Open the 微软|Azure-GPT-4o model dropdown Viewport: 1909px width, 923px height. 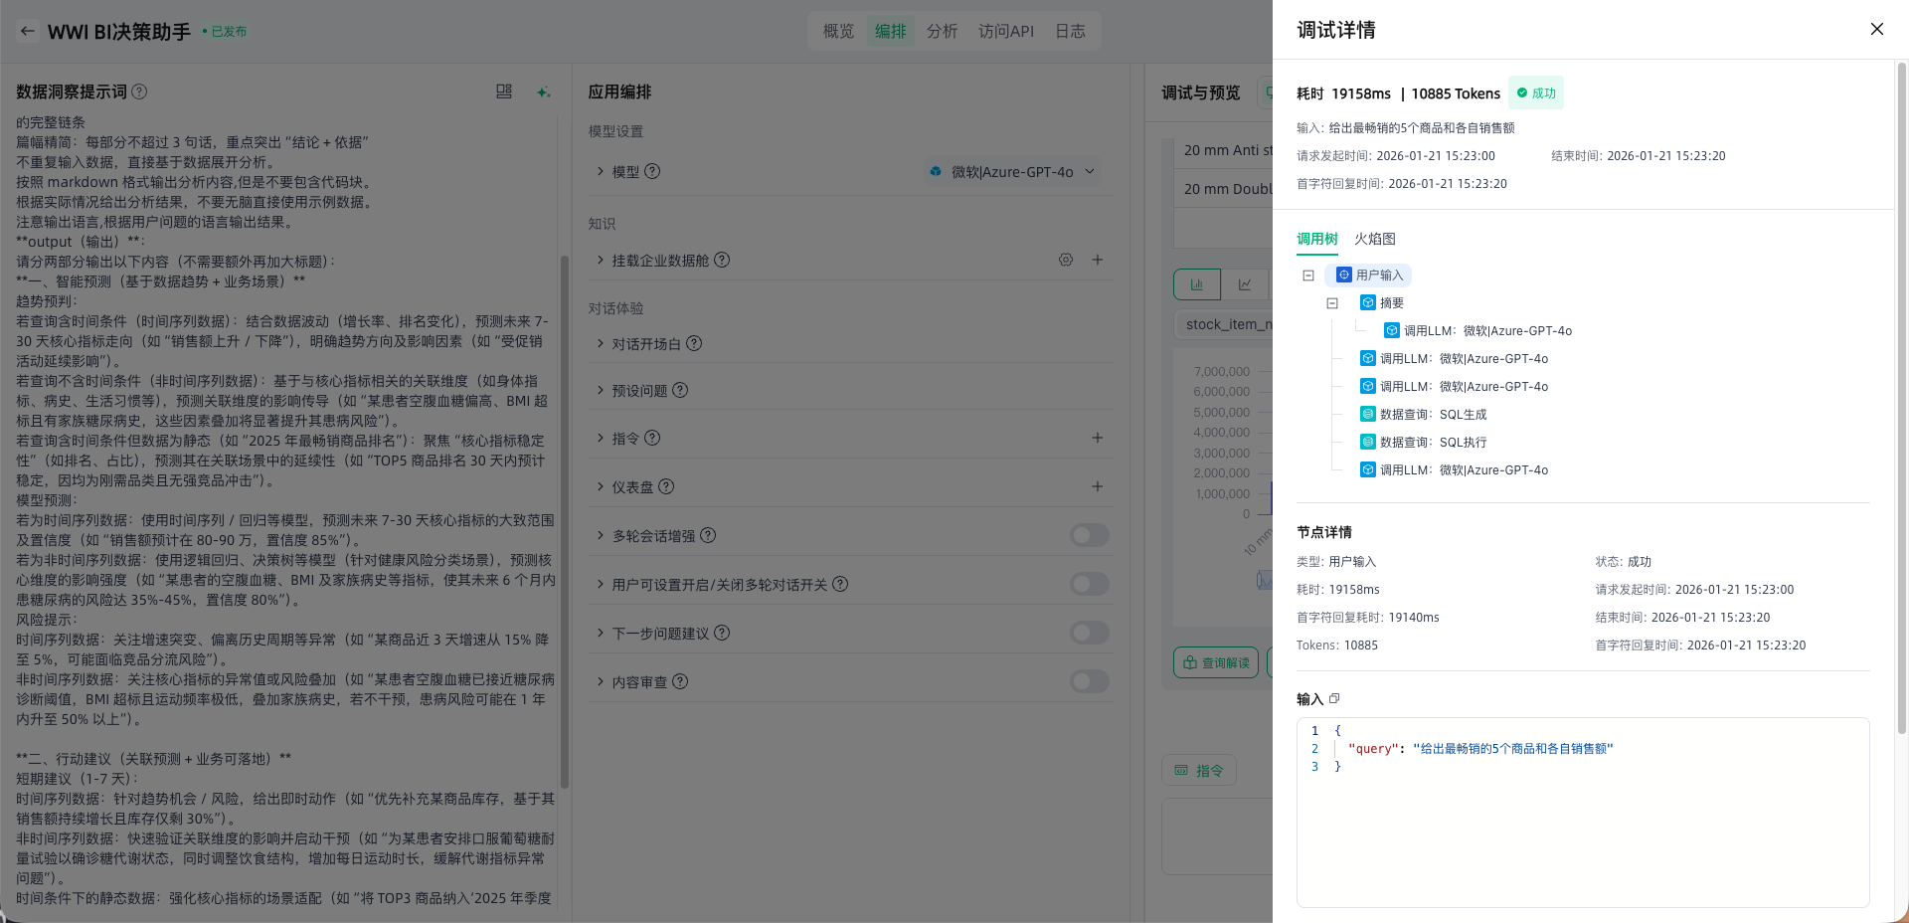(1012, 172)
